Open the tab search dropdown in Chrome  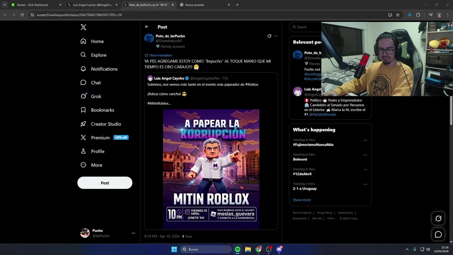tap(5, 5)
